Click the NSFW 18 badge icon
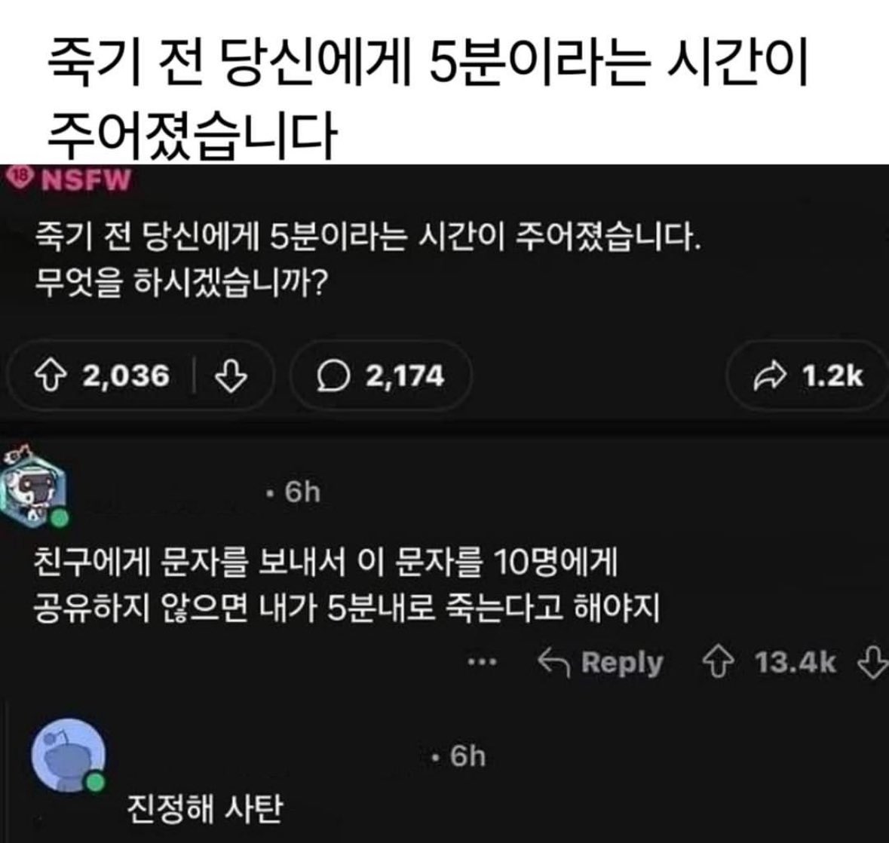The height and width of the screenshot is (843, 889). (x=20, y=178)
